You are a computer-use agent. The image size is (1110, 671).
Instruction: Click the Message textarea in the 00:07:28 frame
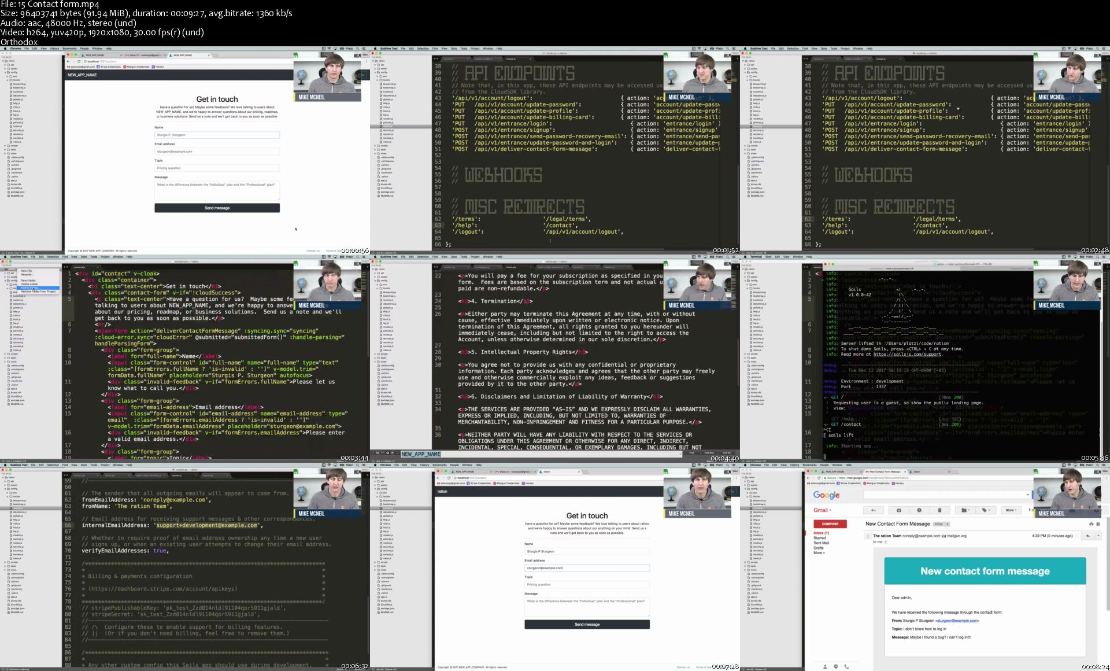(x=587, y=606)
